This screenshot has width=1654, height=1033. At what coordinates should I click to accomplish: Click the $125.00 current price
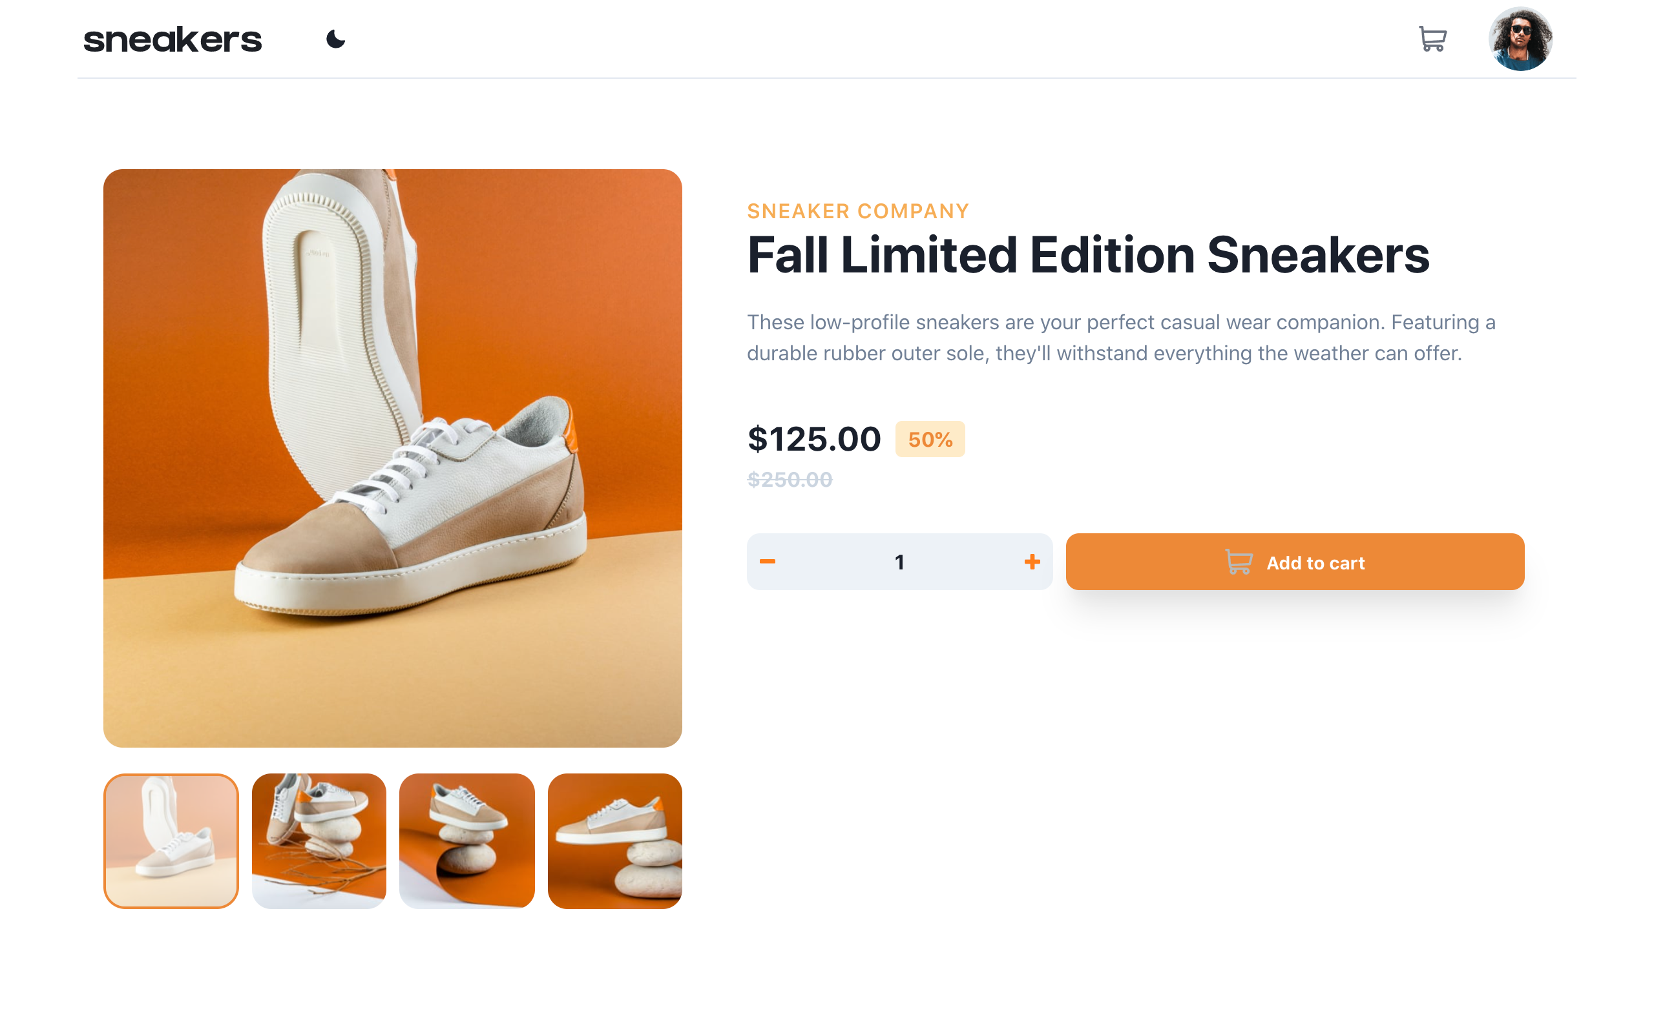tap(814, 439)
